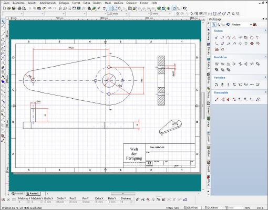Open the 0.25 mm line width dropdown
Image resolution: width=268 pixels, height=210 pixels.
coord(117,14)
